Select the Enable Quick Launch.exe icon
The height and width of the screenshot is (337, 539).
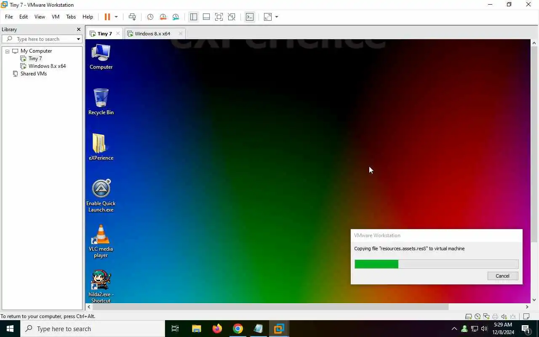(x=101, y=196)
